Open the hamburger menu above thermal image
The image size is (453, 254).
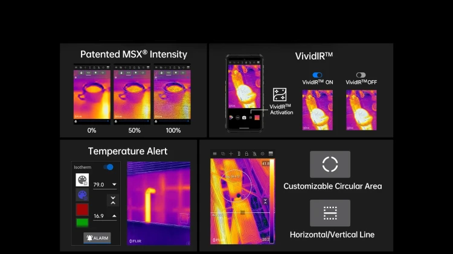click(x=214, y=154)
